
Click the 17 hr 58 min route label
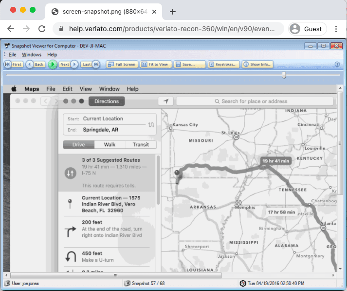click(281, 212)
